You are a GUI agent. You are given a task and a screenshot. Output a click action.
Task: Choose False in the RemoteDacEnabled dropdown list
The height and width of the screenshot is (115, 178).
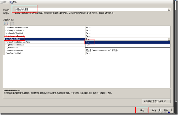point(128,45)
